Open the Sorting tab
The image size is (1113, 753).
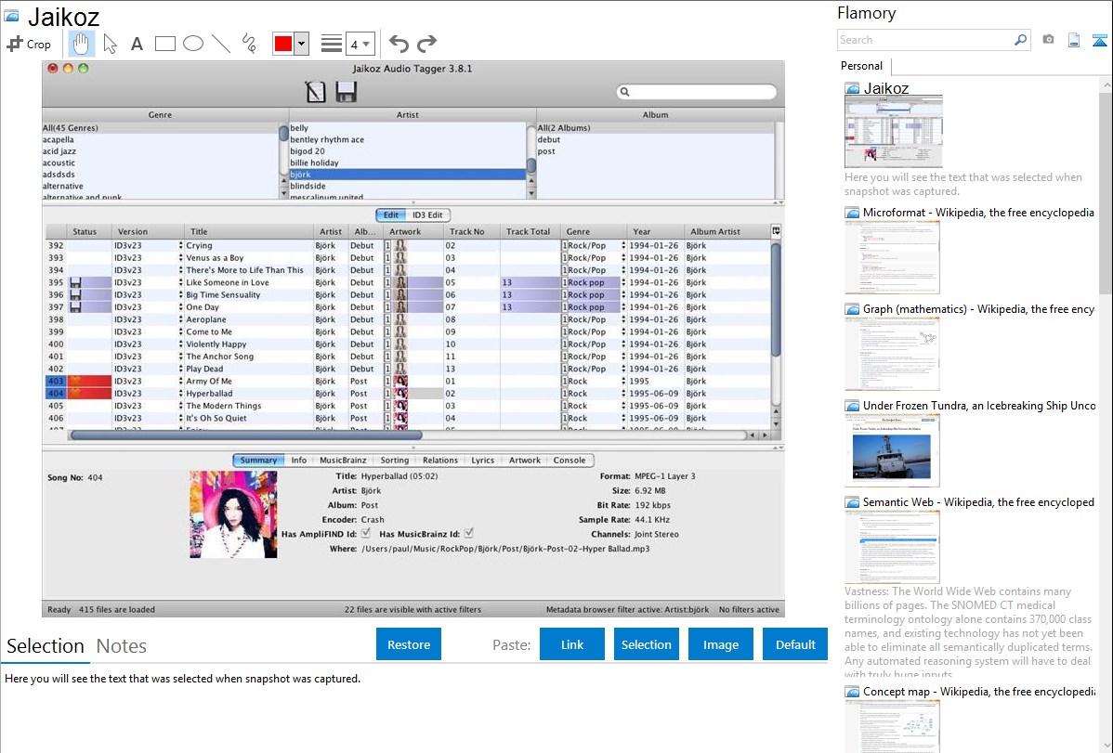coord(395,460)
